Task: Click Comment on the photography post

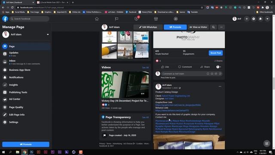Action: [185, 67]
